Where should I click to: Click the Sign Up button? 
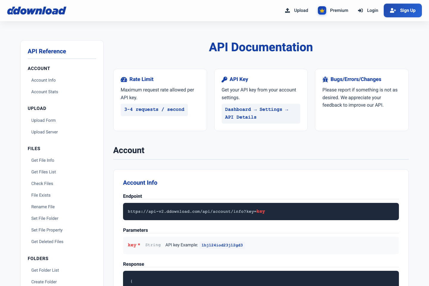coord(403,10)
